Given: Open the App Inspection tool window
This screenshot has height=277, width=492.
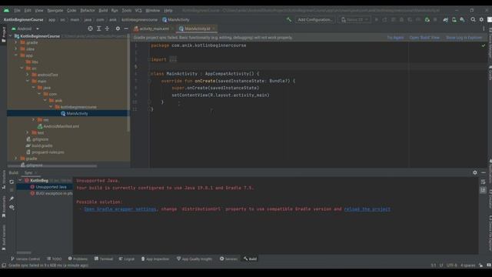Looking at the screenshot, I should coord(155,259).
